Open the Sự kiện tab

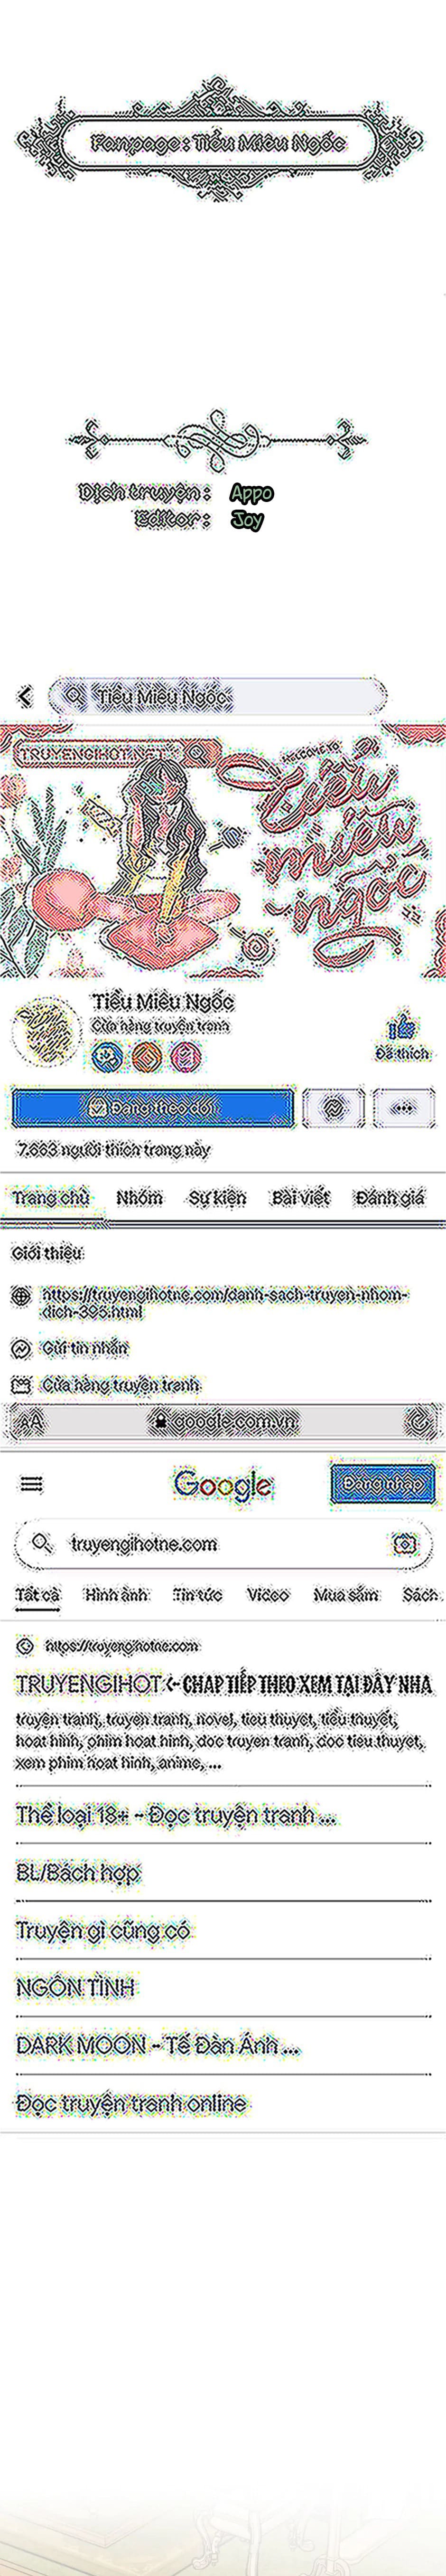pyautogui.click(x=217, y=1197)
